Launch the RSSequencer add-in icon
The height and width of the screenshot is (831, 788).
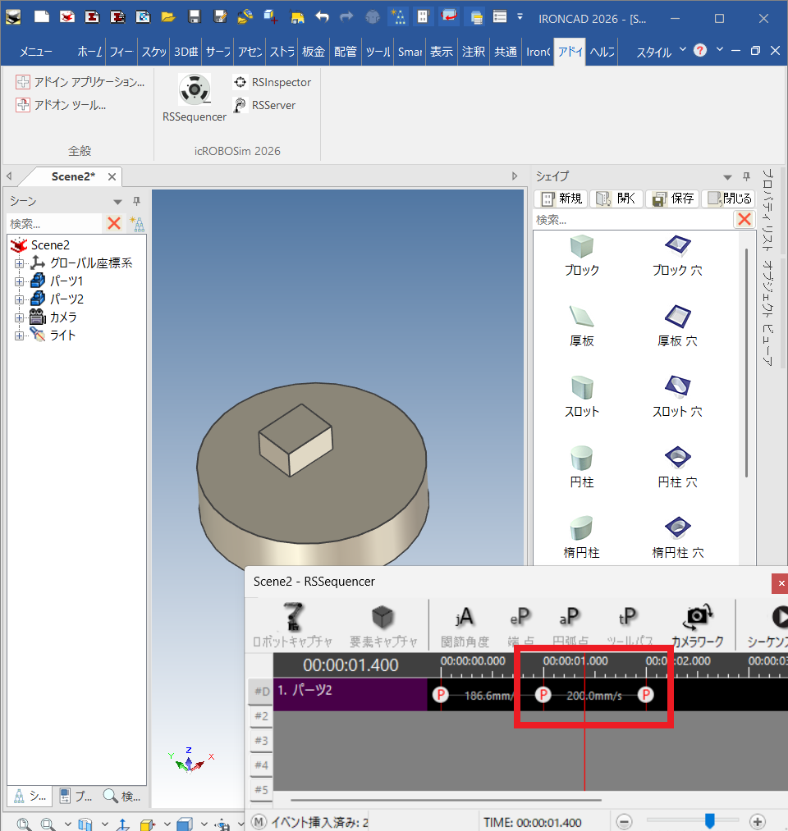(195, 89)
